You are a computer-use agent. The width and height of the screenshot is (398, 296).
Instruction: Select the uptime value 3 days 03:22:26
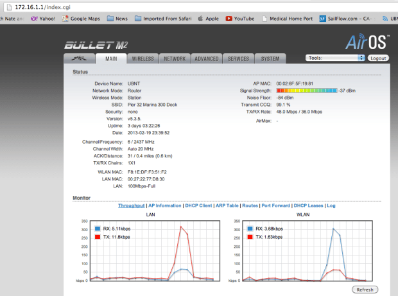coord(144,126)
